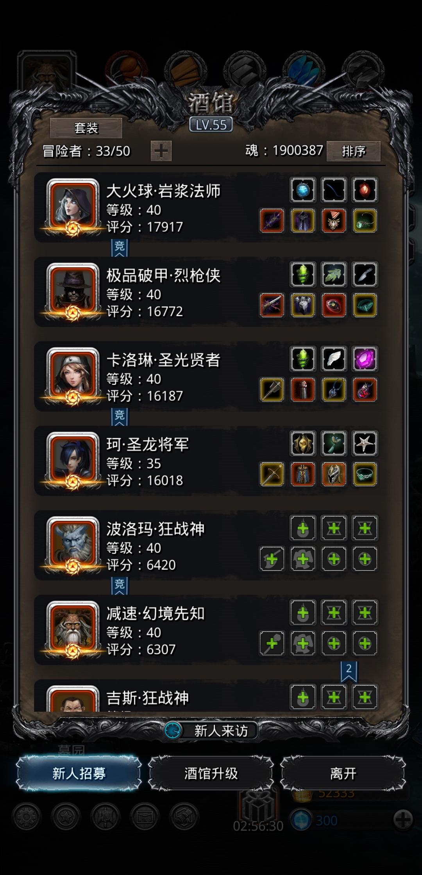Open the 新人来访 timer panel
The height and width of the screenshot is (875, 422).
coord(211,730)
